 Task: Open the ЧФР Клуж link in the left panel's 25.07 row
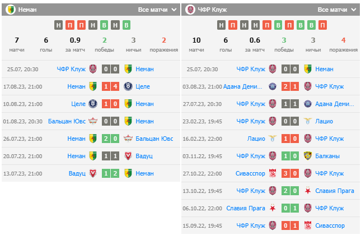point(71,69)
